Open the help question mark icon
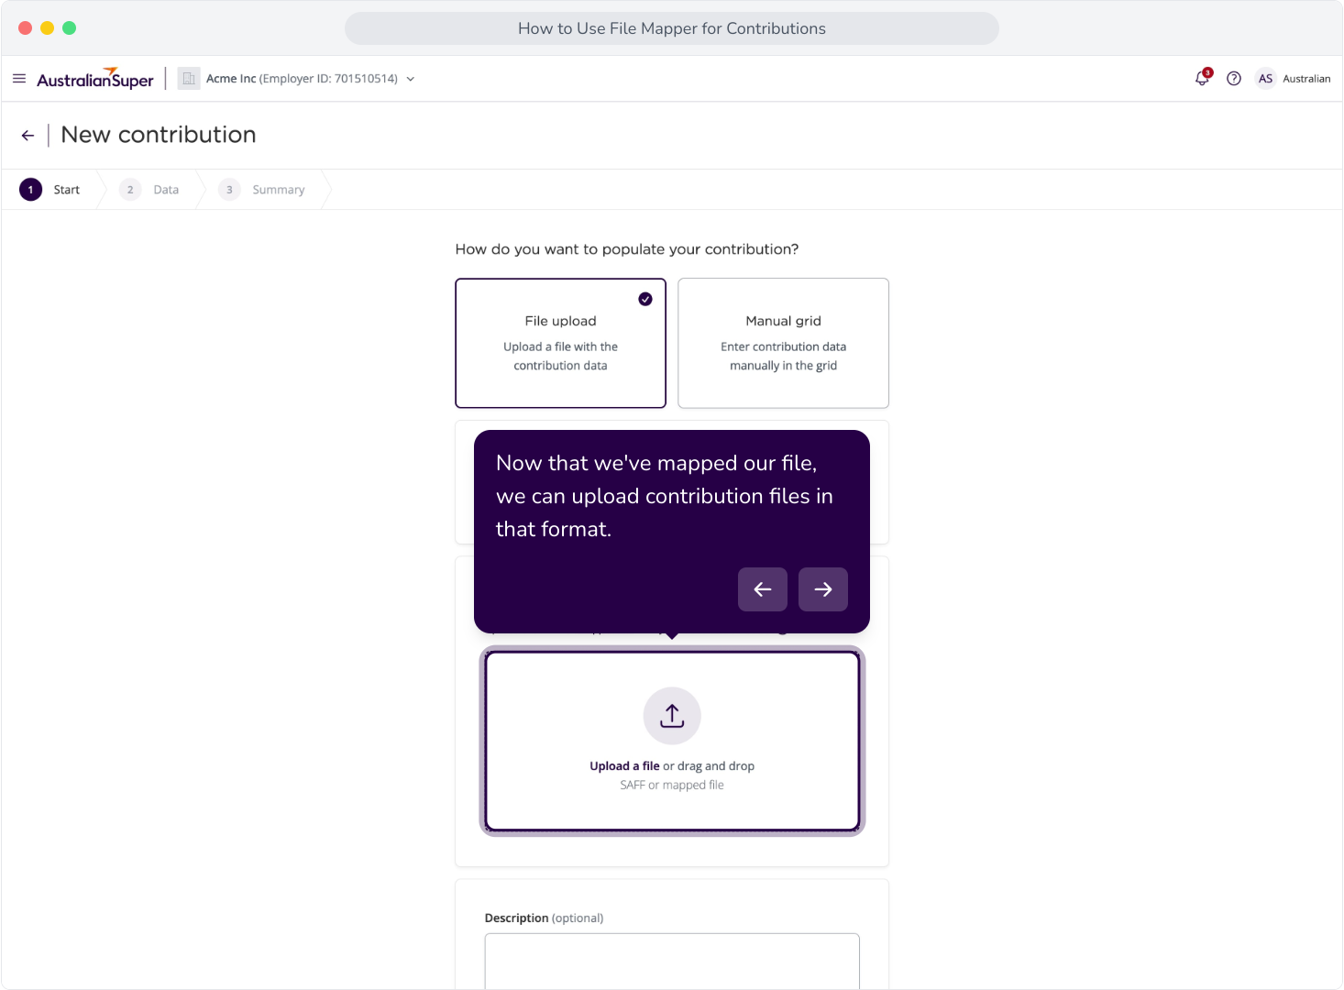The image size is (1344, 990). (1234, 79)
